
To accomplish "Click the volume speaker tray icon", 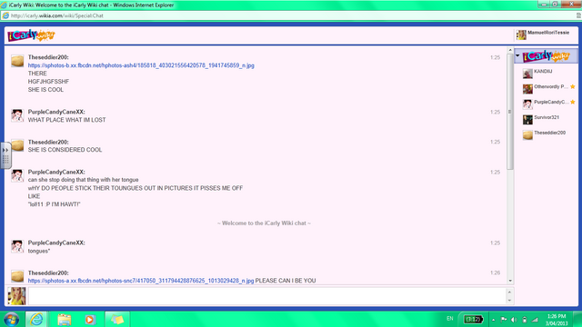I will point(514,320).
